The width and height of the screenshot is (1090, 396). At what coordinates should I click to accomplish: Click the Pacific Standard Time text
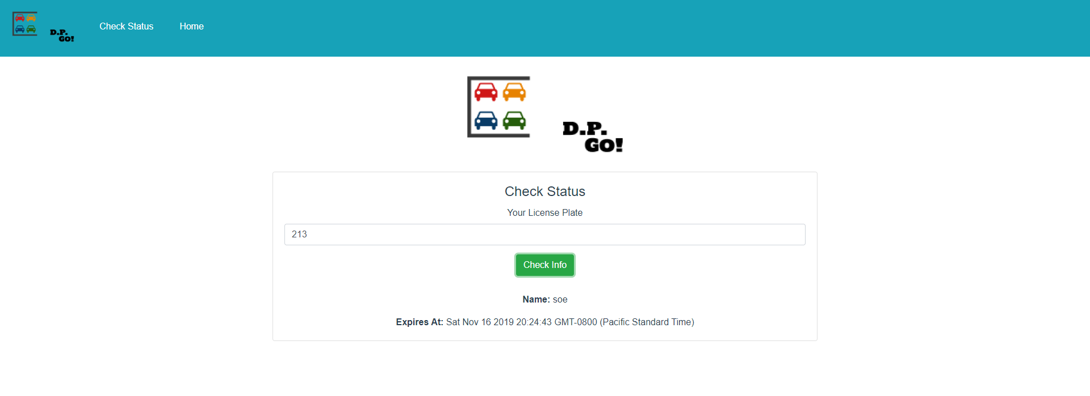click(647, 322)
